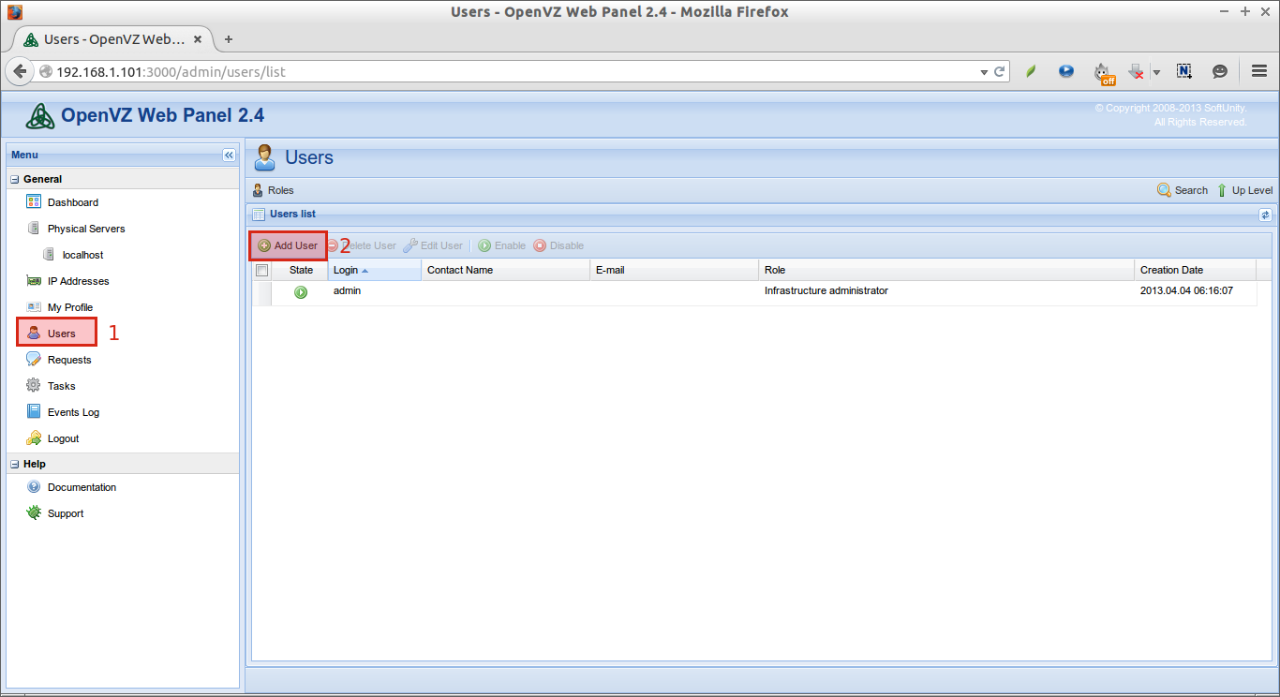Click the Physical Servers server icon
This screenshot has height=697, width=1280.
pos(34,228)
